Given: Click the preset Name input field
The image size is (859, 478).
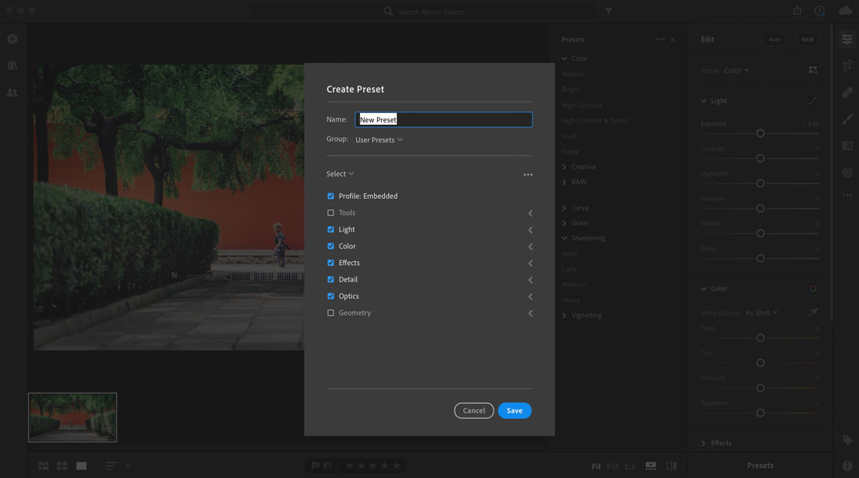Looking at the screenshot, I should click(x=444, y=120).
